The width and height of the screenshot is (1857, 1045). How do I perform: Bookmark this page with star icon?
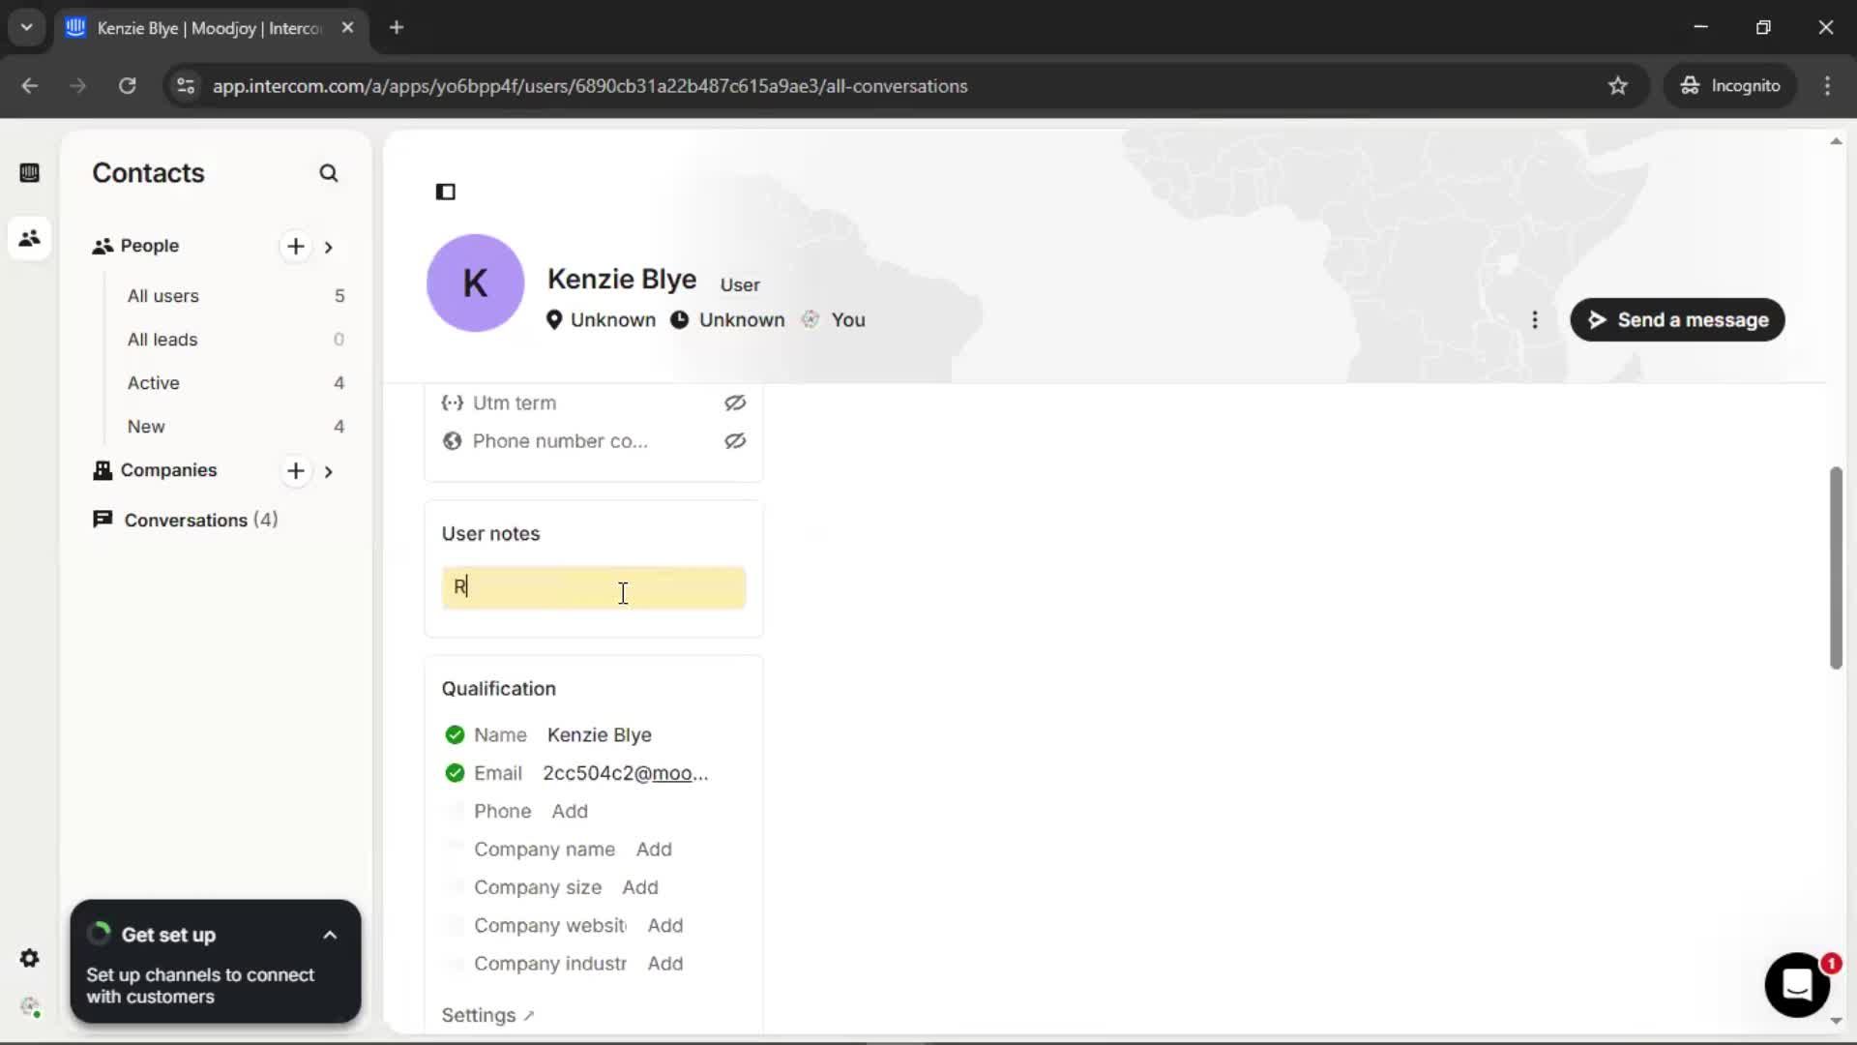point(1618,86)
